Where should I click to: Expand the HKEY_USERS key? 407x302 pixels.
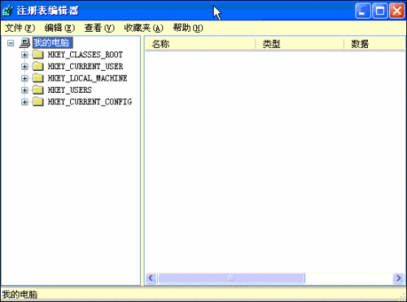click(24, 90)
